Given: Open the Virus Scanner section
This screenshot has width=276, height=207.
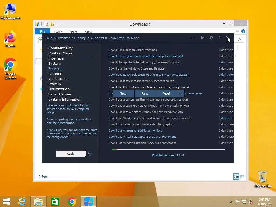Looking at the screenshot, I should (x=60, y=94).
